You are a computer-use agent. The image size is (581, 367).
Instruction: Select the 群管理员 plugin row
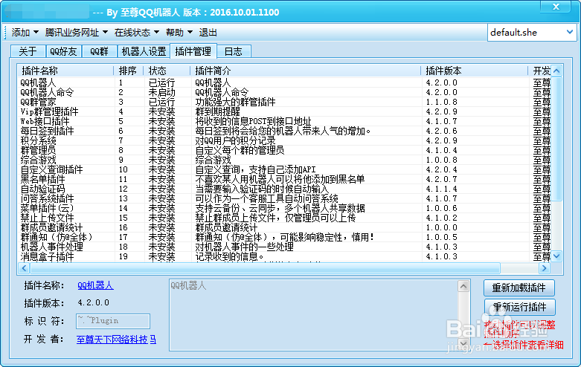pyautogui.click(x=284, y=150)
